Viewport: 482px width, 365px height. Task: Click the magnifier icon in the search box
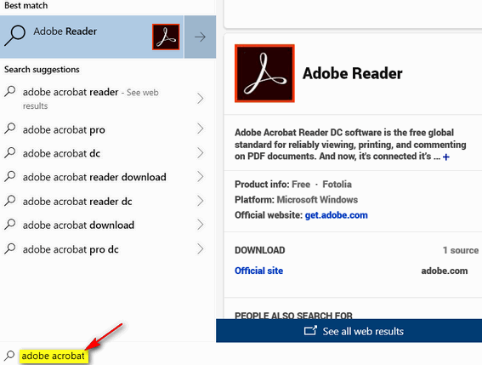[x=9, y=356]
